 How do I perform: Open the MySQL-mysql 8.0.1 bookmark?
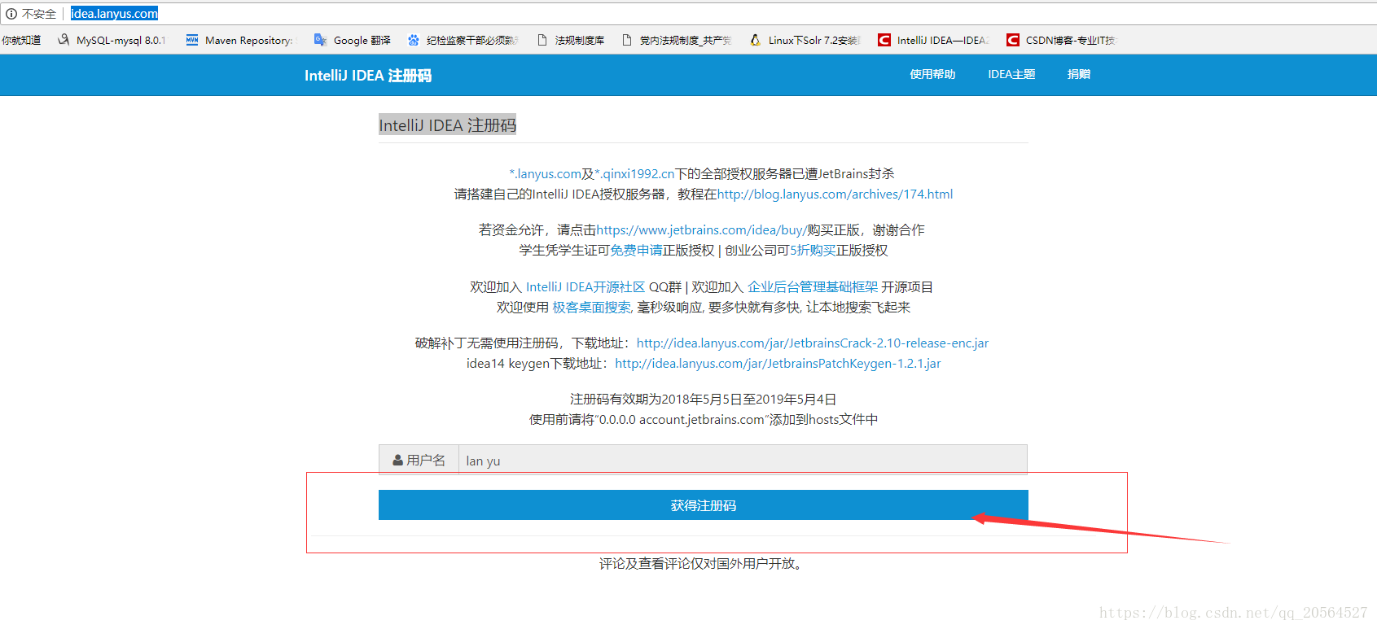click(x=112, y=40)
